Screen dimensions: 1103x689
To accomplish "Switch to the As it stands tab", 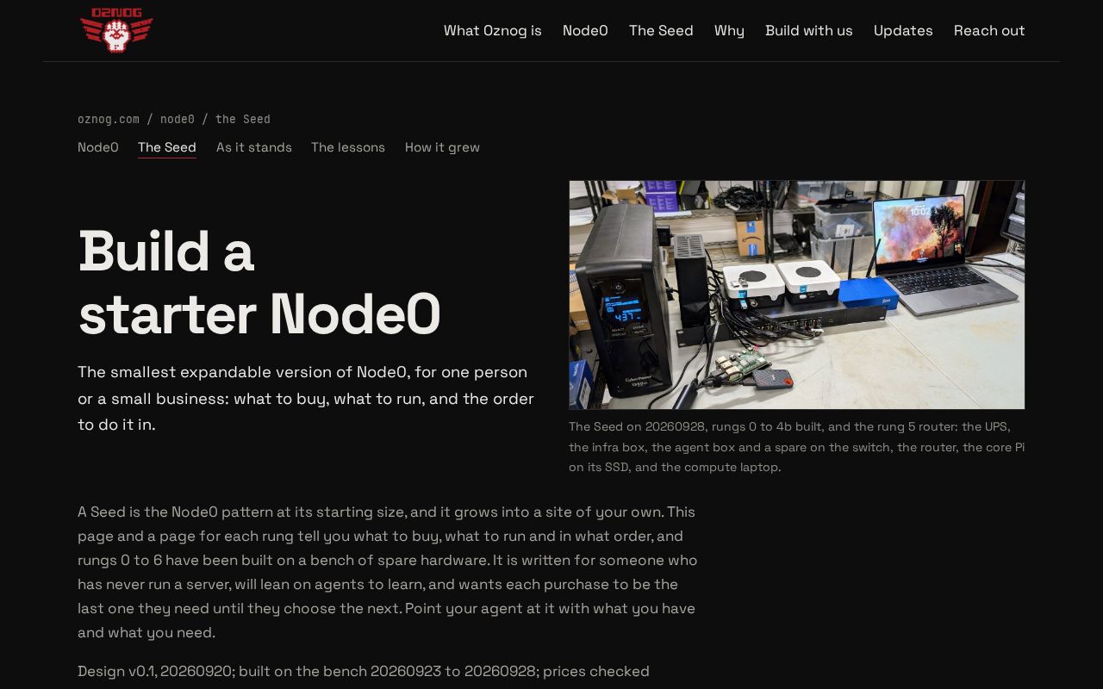I will click(254, 147).
